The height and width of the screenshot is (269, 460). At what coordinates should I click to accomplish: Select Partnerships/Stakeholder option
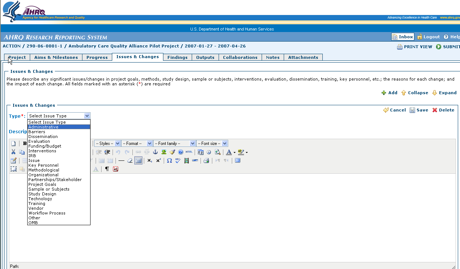pos(59,180)
